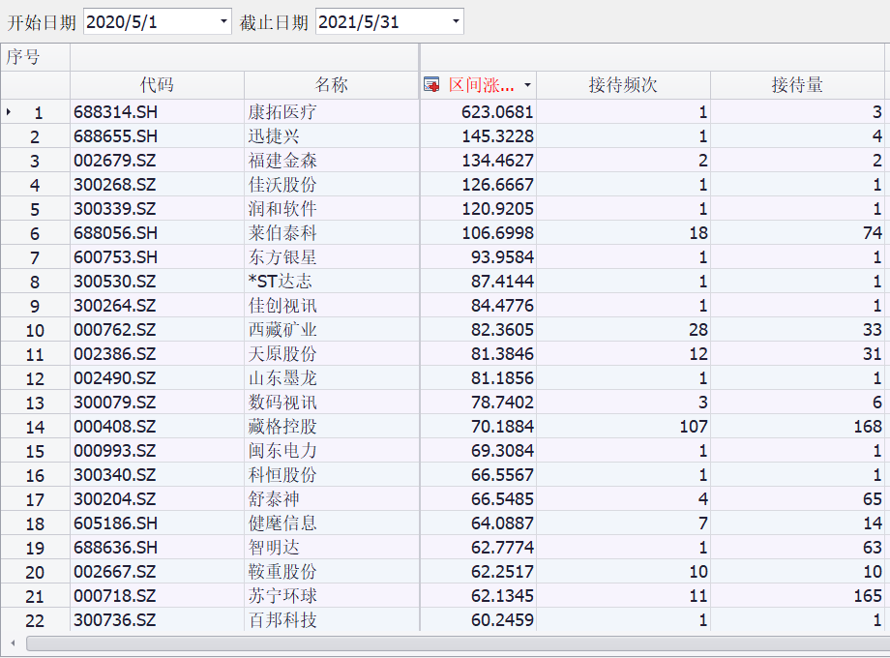
Task: Open the 区间涨 column header dropdown arrow
Action: click(527, 85)
